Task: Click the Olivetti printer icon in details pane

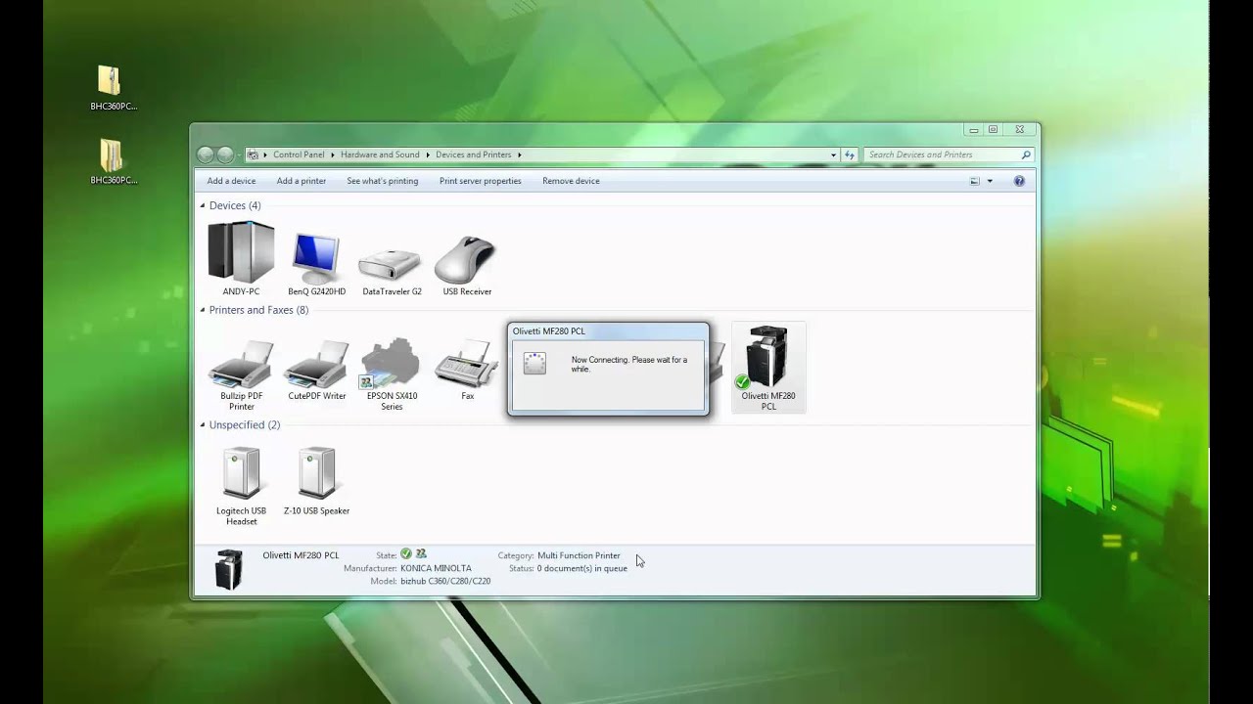Action: coord(228,569)
